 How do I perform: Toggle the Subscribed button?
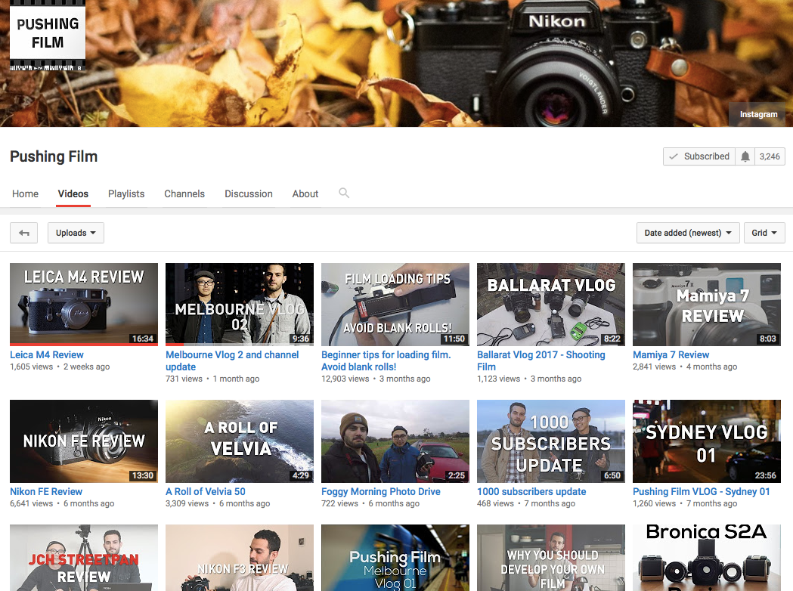click(x=699, y=156)
